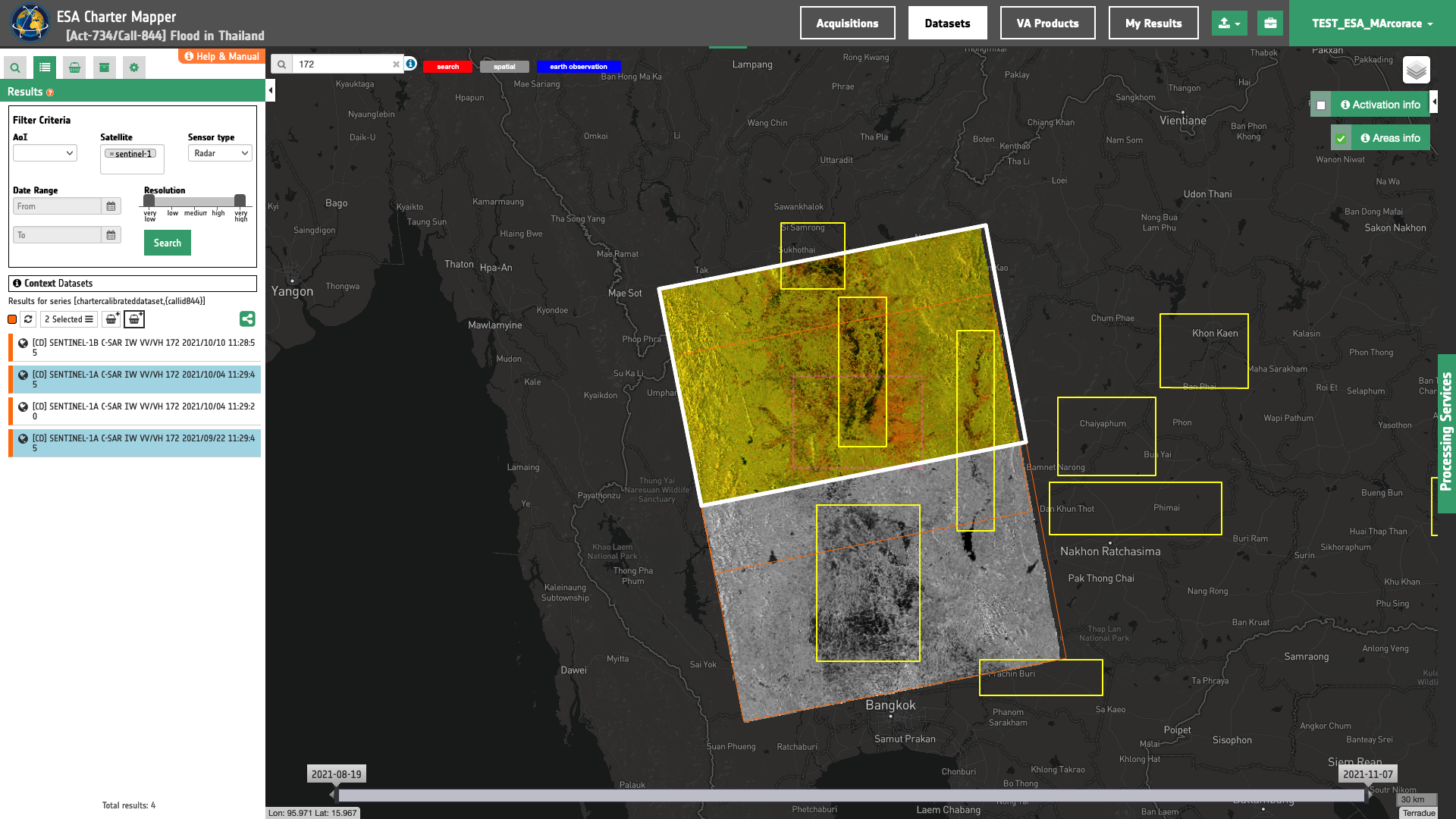
Task: Expand the Context Datasets section
Action: coord(133,284)
